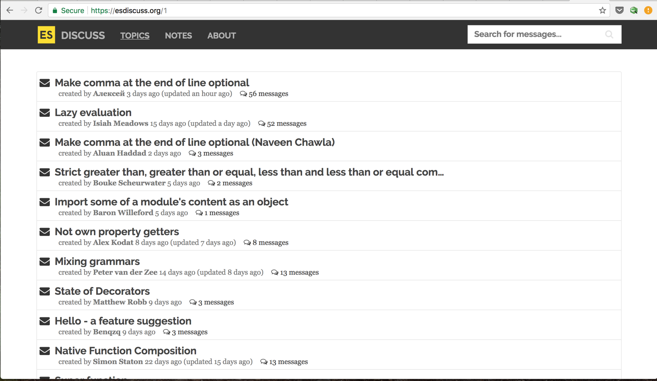The height and width of the screenshot is (381, 657).
Task: Click the green extension icon in toolbar
Action: 634,10
